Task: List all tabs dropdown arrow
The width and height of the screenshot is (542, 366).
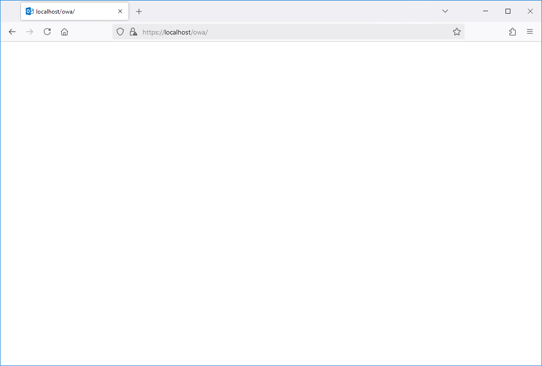Action: pos(445,11)
